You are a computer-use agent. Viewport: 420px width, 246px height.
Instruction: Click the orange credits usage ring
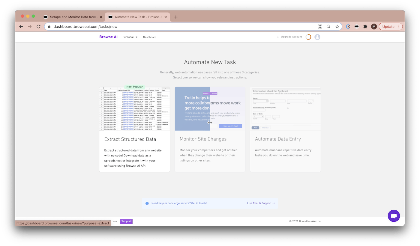coord(308,37)
